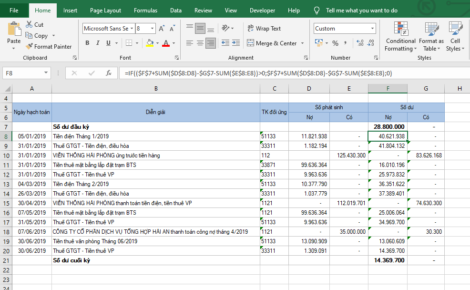Click Increase Font Size icon

point(162,29)
